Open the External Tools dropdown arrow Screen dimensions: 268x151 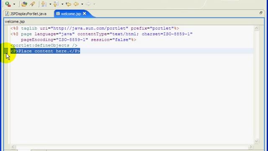(14, 4)
